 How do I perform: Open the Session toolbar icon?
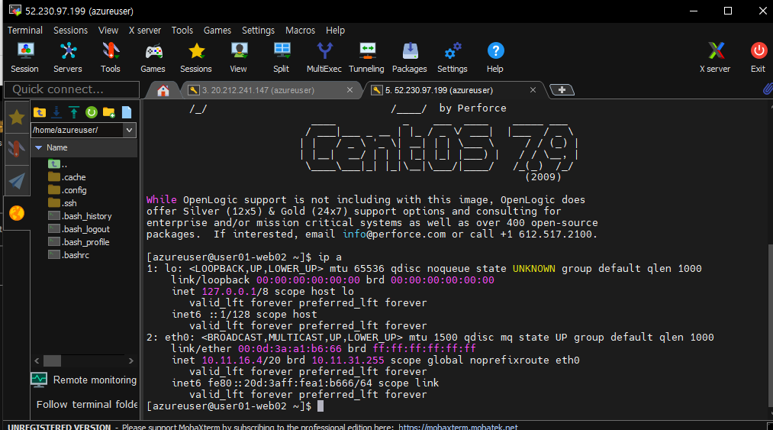[x=24, y=57]
